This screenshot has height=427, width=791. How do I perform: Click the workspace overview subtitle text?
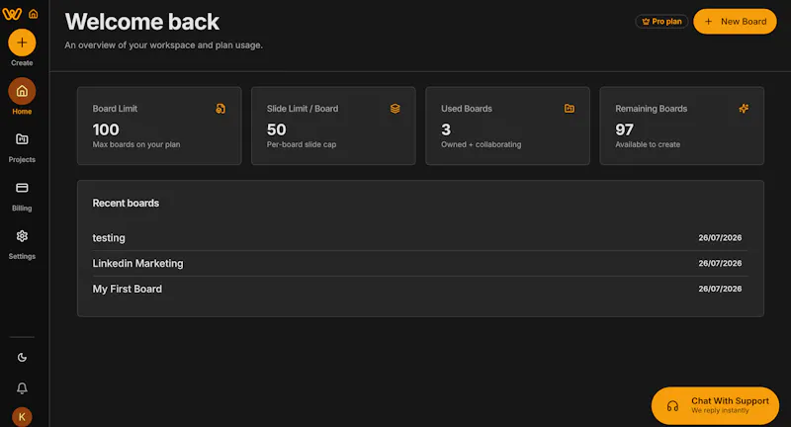click(x=163, y=45)
